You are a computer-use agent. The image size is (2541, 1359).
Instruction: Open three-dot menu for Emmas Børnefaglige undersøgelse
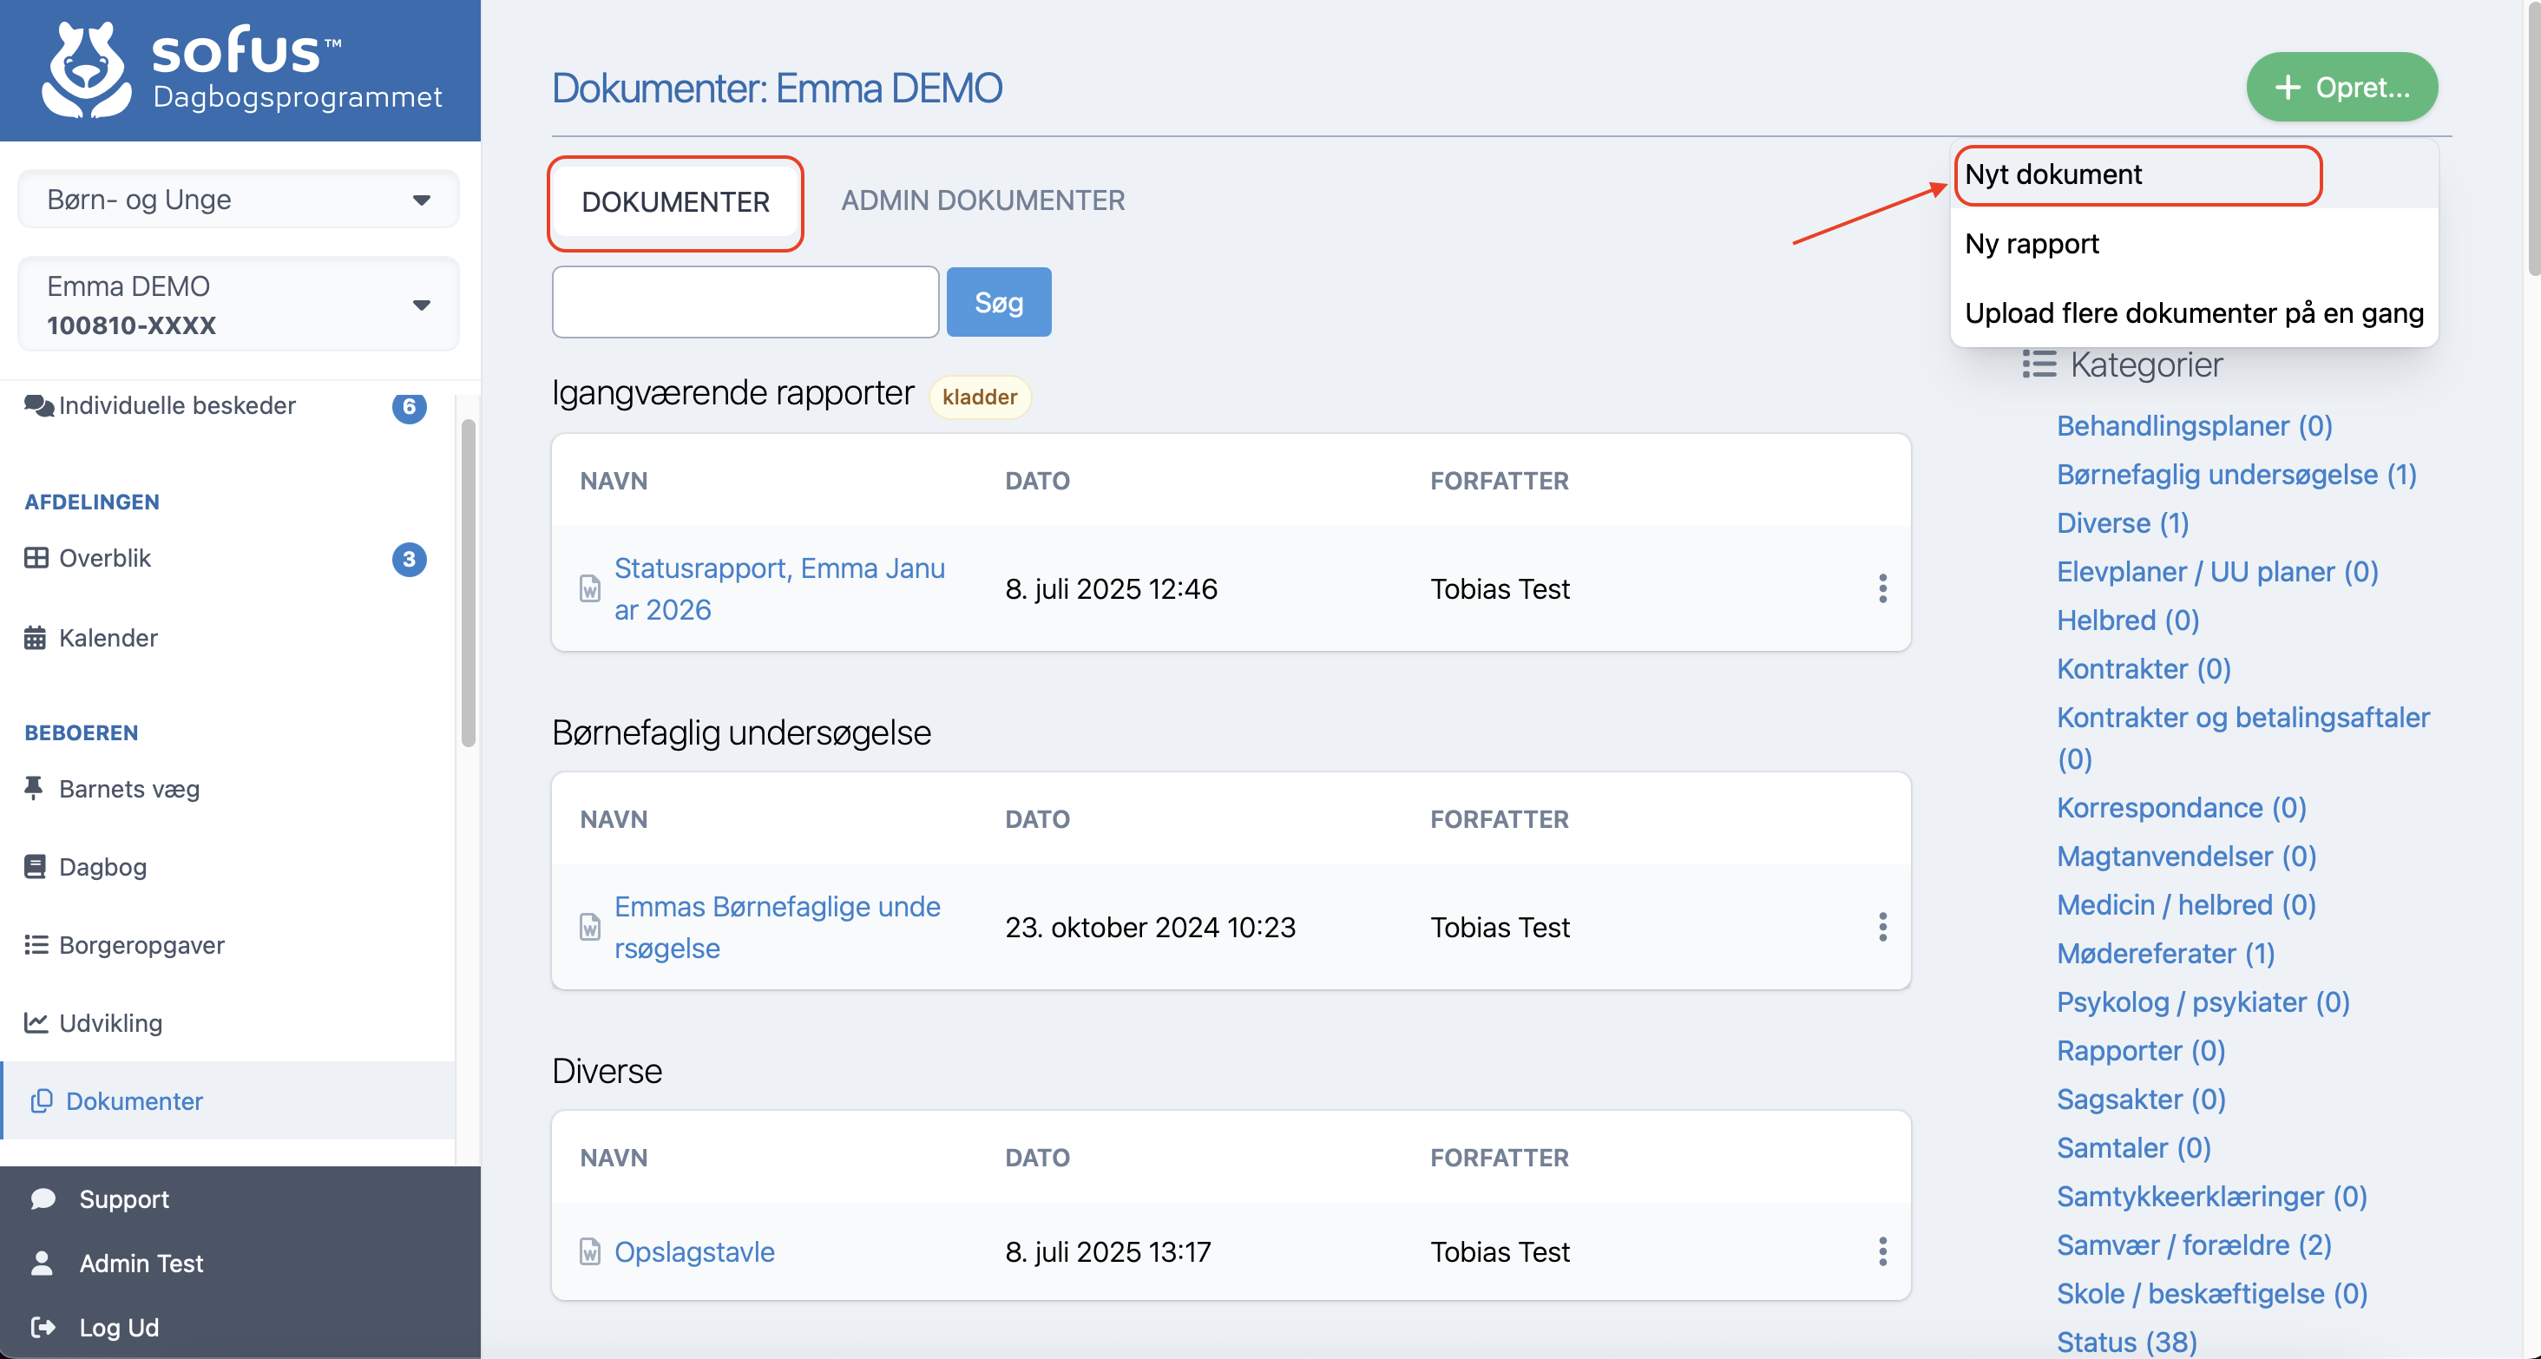[x=1882, y=927]
